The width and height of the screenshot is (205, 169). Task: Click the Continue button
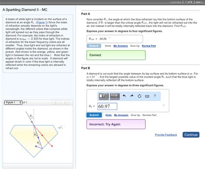(x=191, y=135)
